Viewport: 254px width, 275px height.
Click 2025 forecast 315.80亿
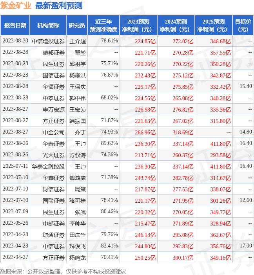tap(220, 121)
